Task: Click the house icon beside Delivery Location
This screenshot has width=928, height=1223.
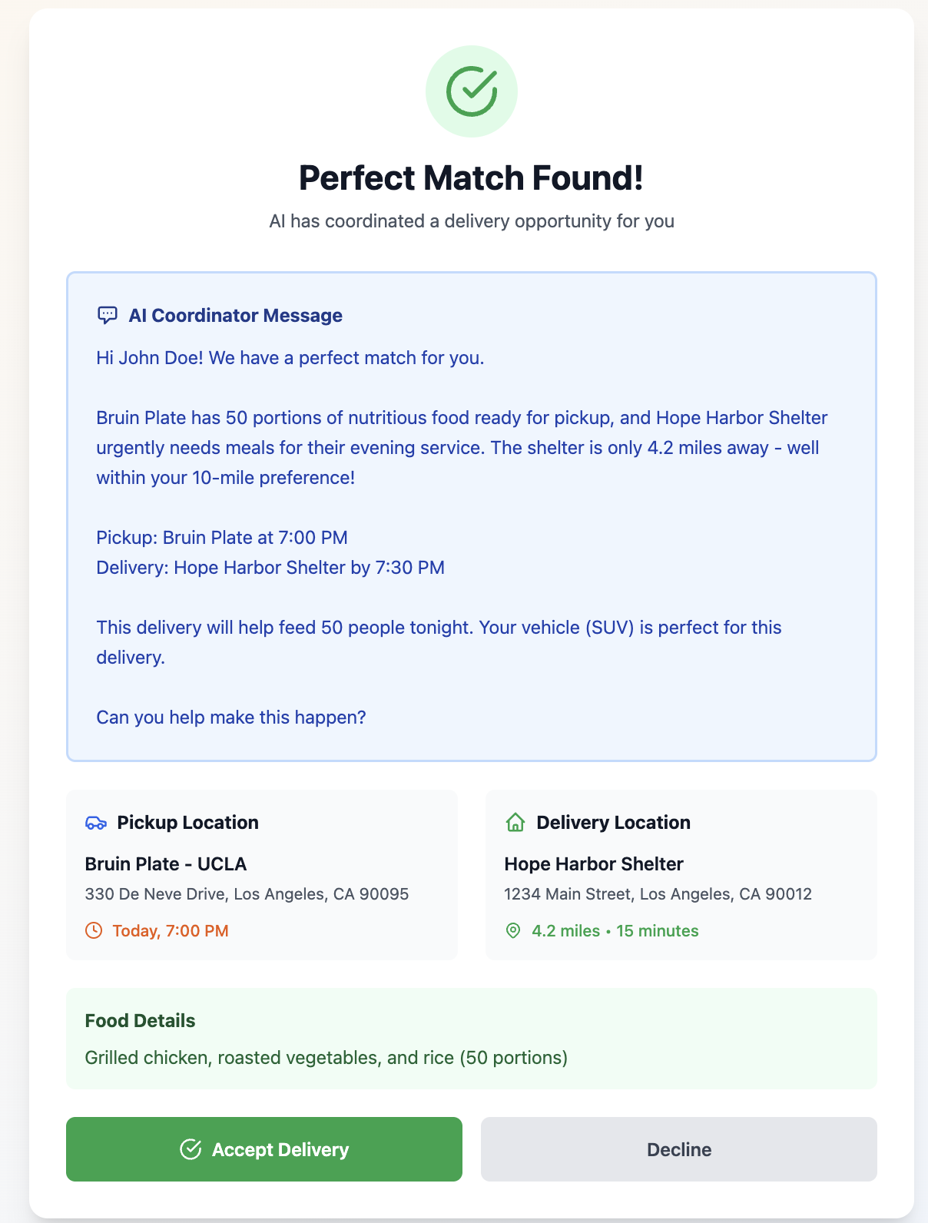Action: click(515, 823)
